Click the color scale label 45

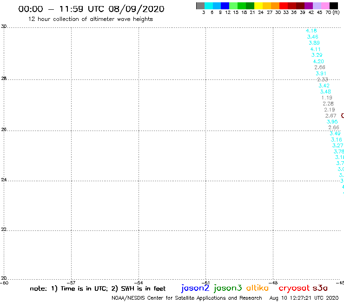tap(319, 13)
